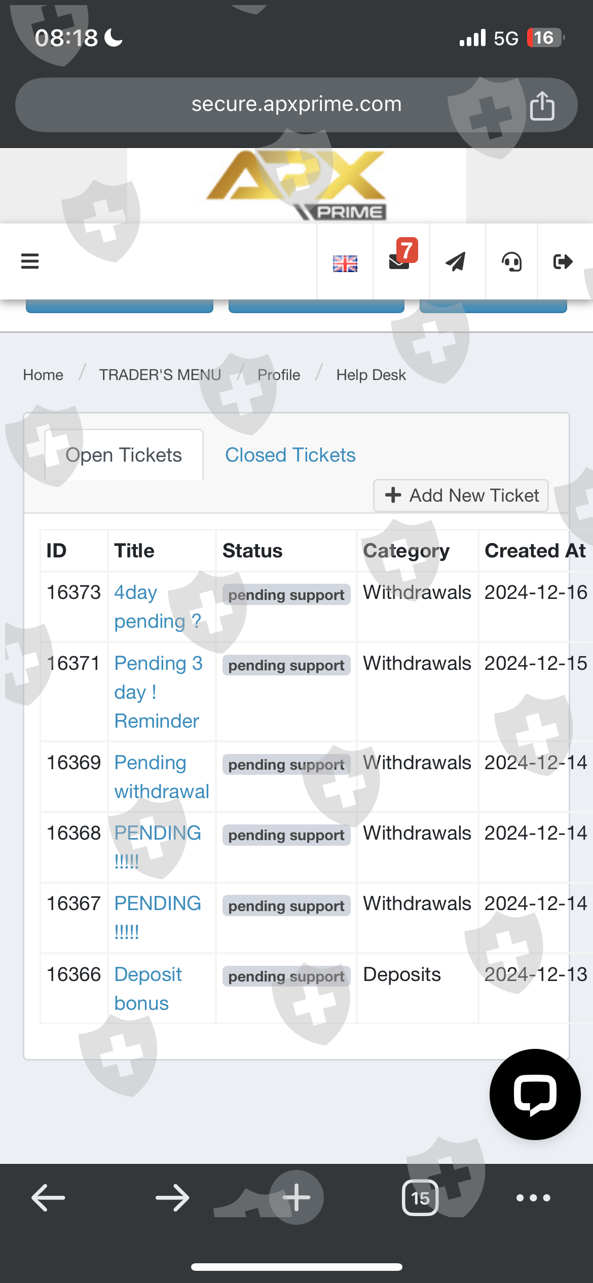Select the Open Tickets tab
Screen dimensions: 593x1283
(x=124, y=455)
